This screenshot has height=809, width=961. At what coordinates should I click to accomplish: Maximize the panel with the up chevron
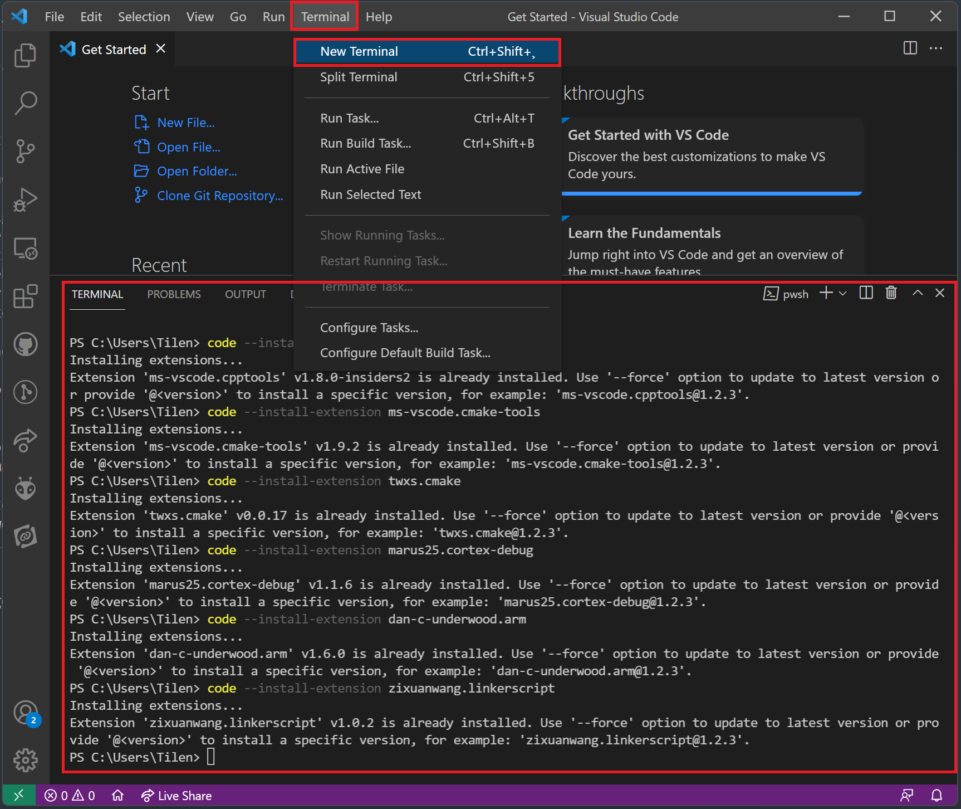pos(918,293)
